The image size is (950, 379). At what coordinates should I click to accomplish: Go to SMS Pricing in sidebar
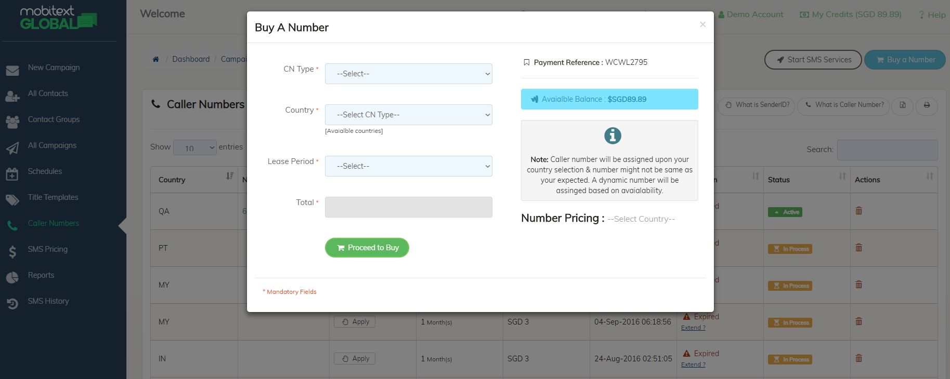pyautogui.click(x=47, y=249)
